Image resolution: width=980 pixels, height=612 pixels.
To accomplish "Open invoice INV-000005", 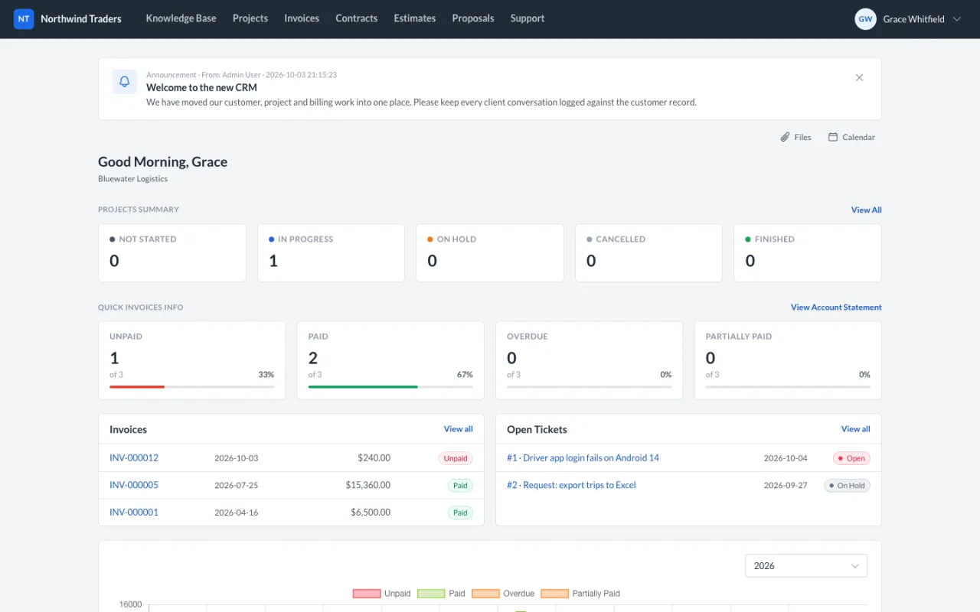I will [x=134, y=485].
